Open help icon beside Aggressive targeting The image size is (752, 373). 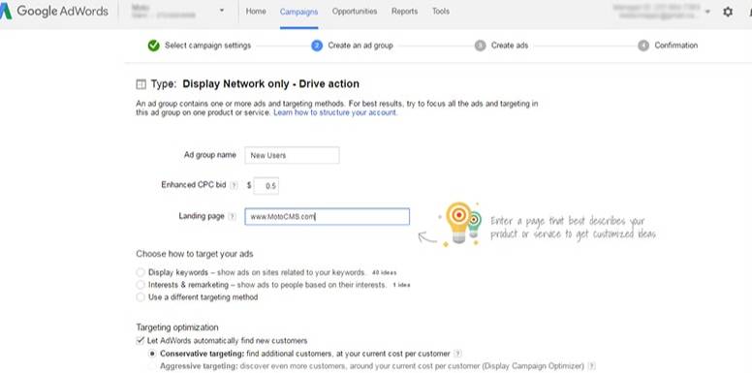coord(592,366)
